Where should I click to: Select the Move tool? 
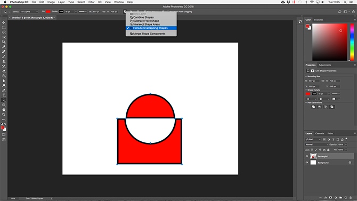4,22
